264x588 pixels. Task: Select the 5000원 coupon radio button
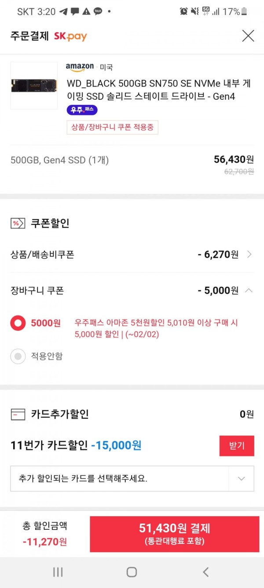pos(18,323)
